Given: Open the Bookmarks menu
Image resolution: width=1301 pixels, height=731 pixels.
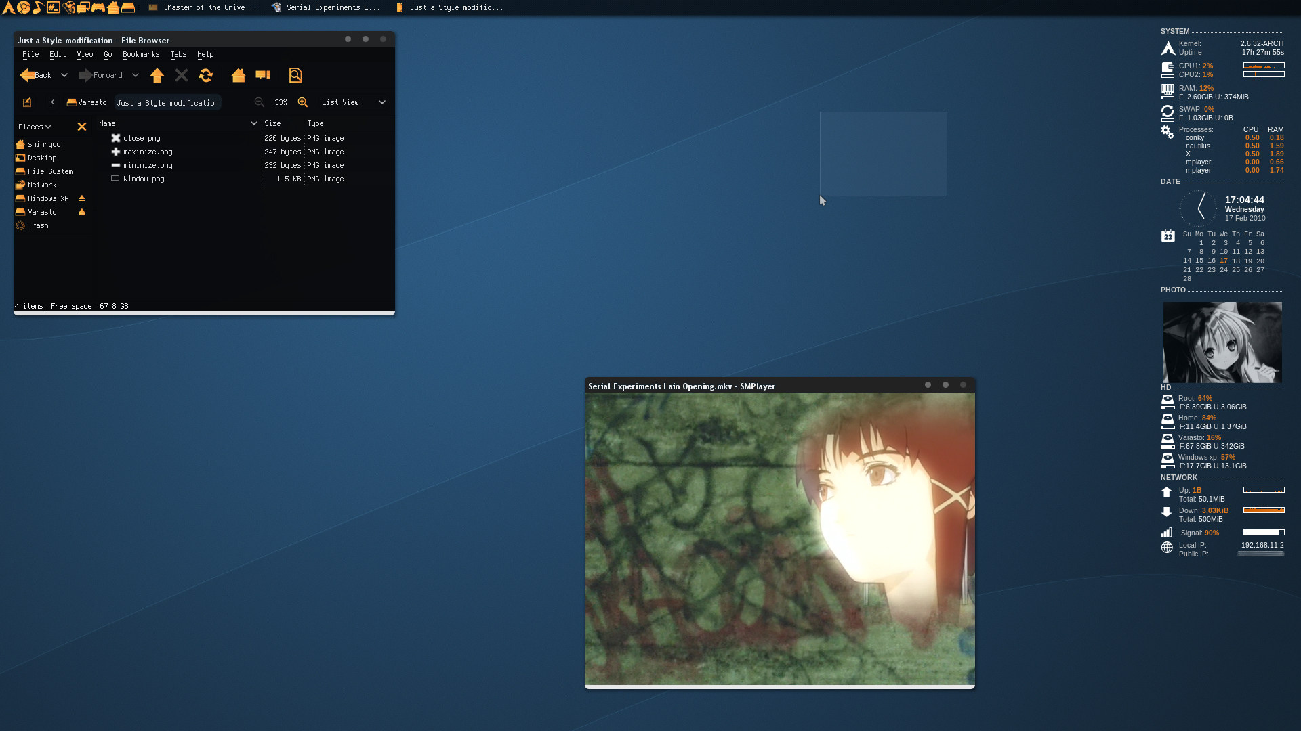Looking at the screenshot, I should (x=141, y=54).
